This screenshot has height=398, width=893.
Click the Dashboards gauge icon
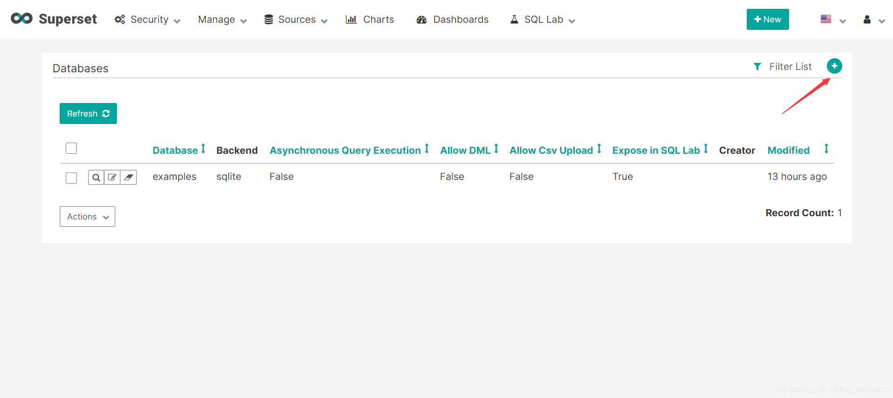[x=422, y=20]
